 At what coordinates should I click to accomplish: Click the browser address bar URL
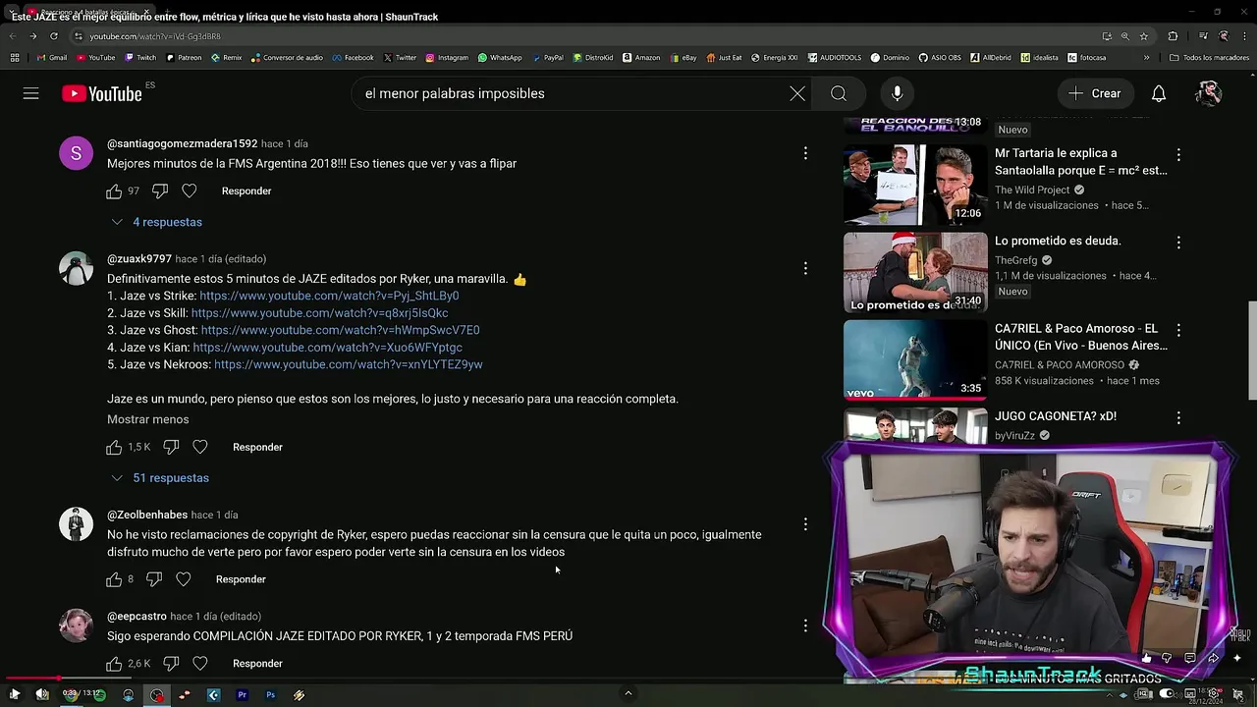(x=155, y=36)
